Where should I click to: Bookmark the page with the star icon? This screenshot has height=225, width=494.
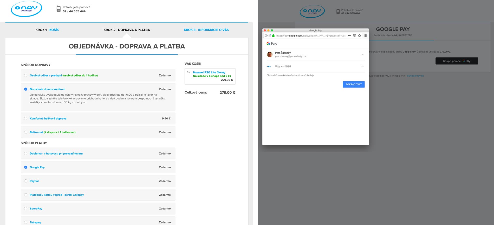tap(360, 36)
